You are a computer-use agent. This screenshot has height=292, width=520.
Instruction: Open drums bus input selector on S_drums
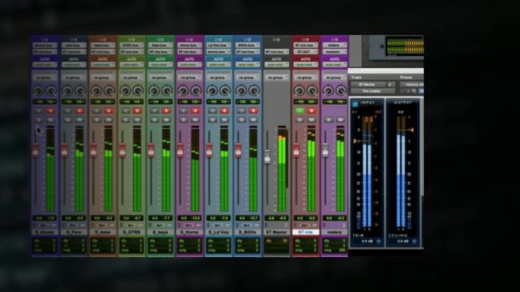pyautogui.click(x=45, y=45)
